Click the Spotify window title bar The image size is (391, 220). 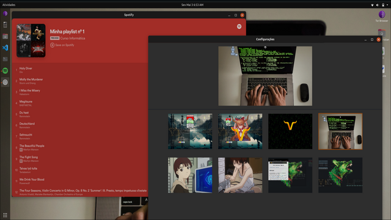tap(129, 15)
